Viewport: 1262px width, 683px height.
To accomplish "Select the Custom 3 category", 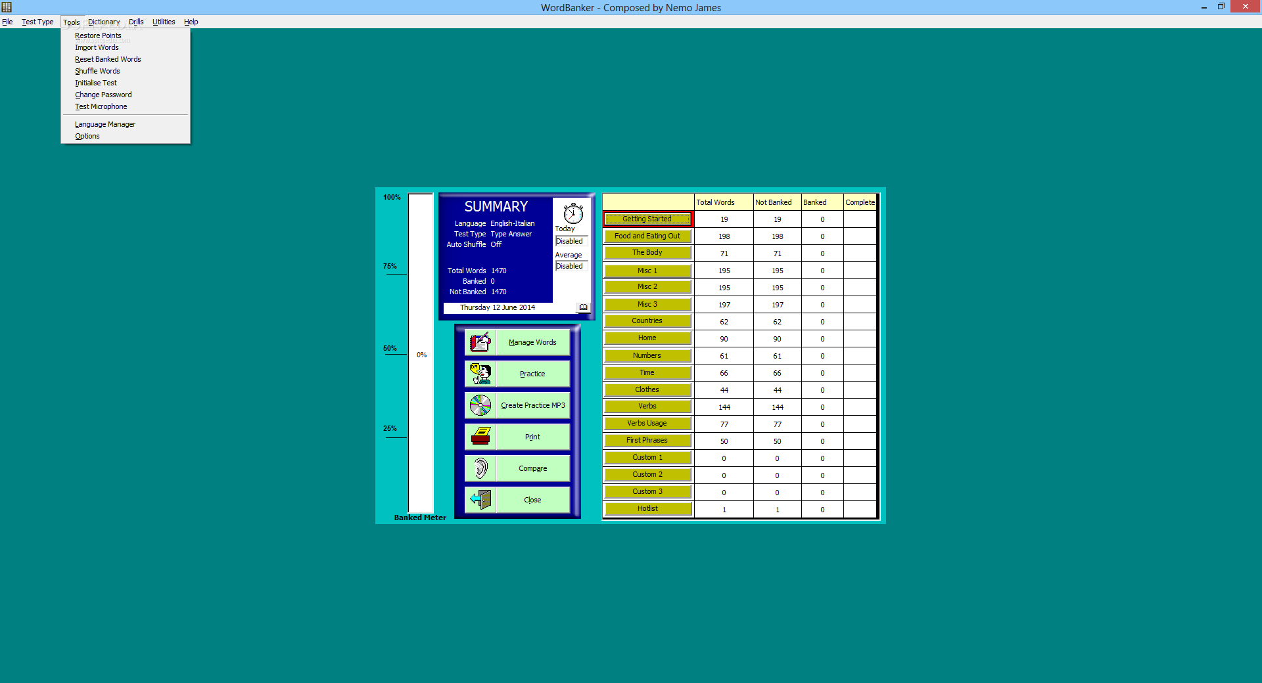I will click(x=647, y=491).
